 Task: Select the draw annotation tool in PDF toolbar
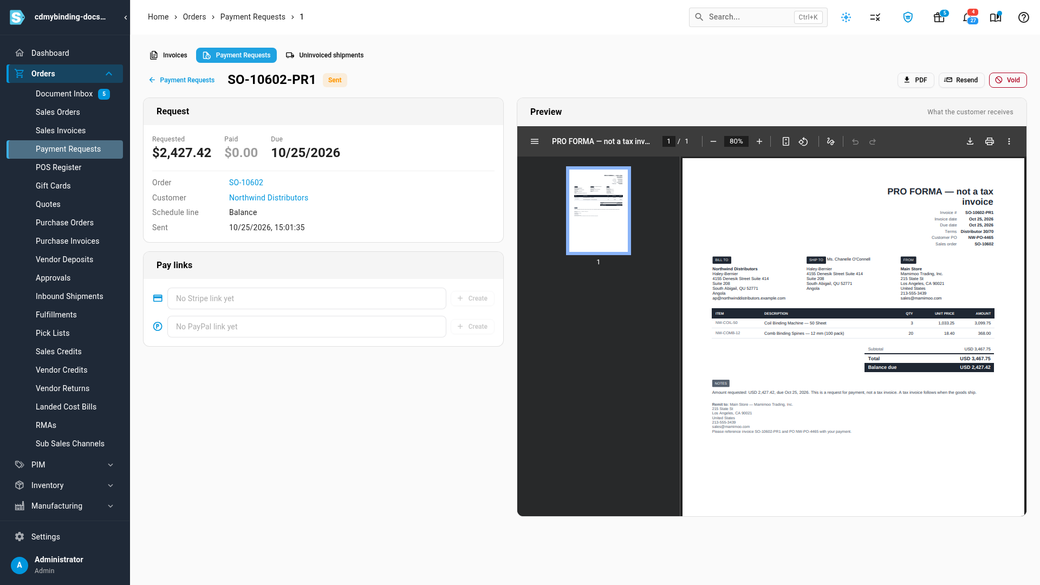pos(831,141)
